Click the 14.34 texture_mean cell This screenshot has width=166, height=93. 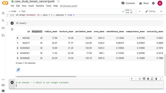pos(71,58)
